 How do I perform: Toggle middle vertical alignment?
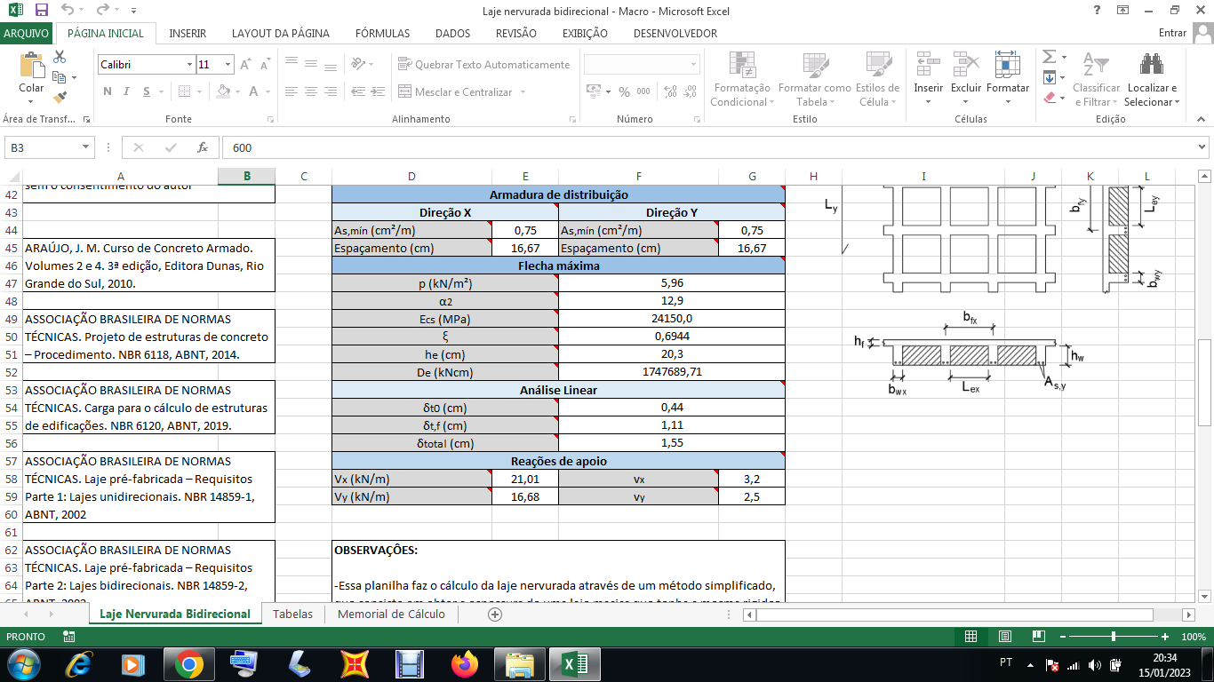tap(310, 64)
